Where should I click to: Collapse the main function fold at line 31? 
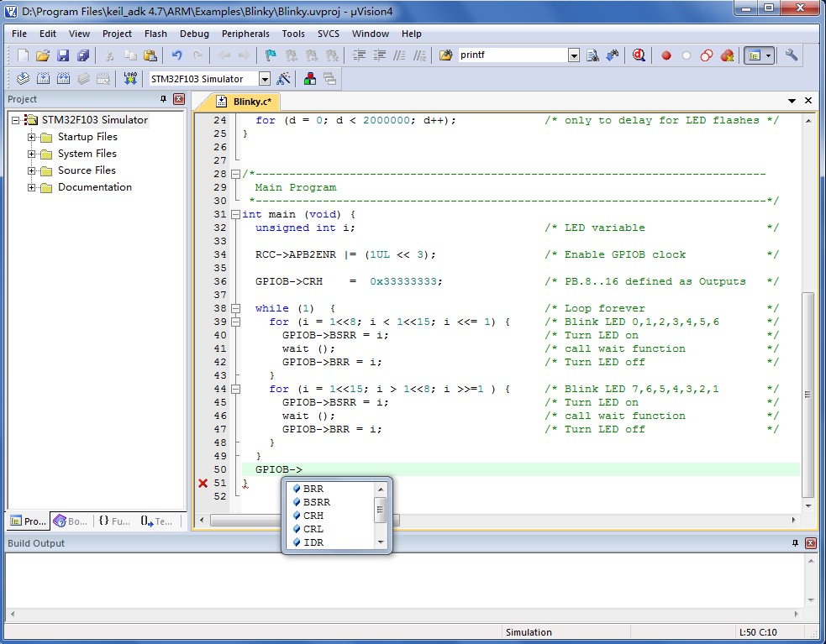point(236,214)
